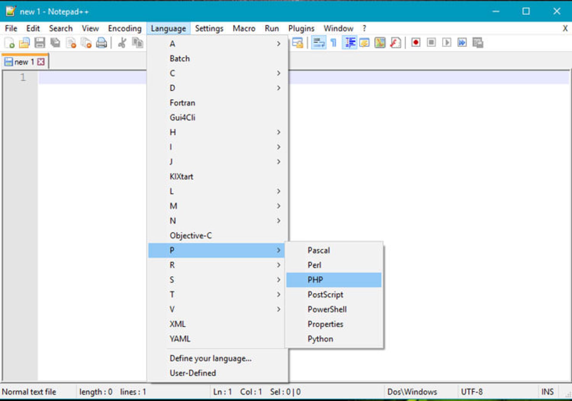Click the Playback macro icon

click(447, 43)
